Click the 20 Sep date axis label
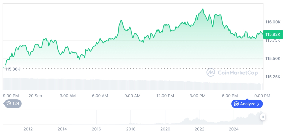The width and height of the screenshot is (287, 133). coord(35,96)
